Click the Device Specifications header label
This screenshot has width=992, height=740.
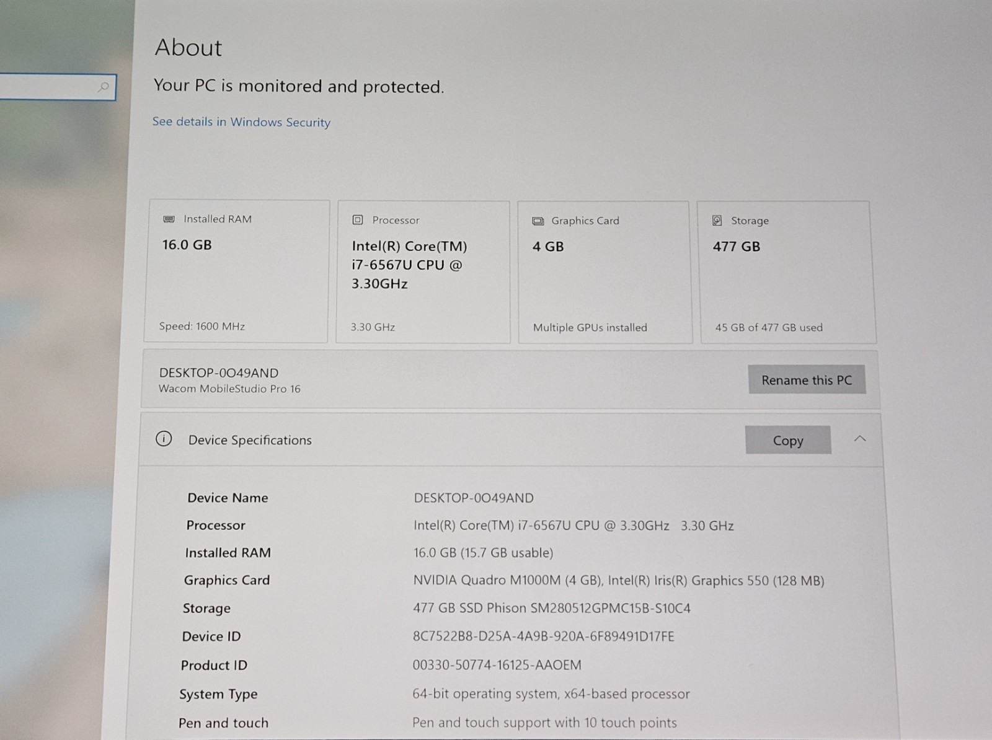tap(250, 440)
